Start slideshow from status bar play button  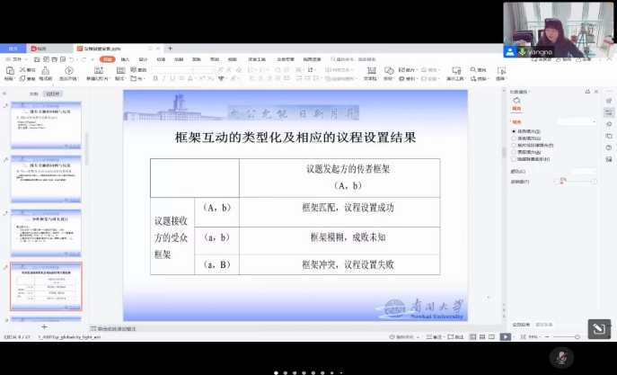pyautogui.click(x=505, y=336)
